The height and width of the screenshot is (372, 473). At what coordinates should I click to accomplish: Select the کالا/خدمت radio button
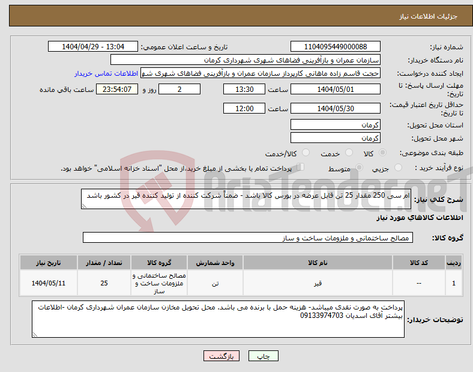tap(306, 153)
